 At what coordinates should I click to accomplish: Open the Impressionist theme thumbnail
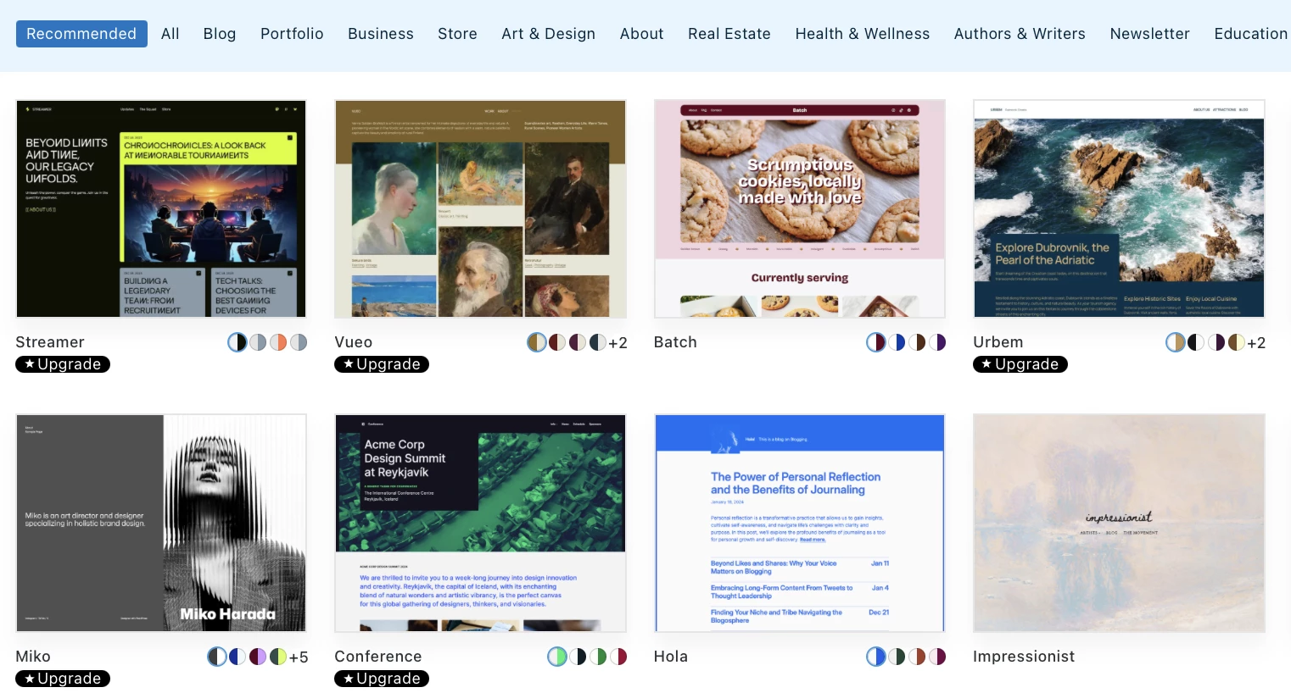(1119, 523)
